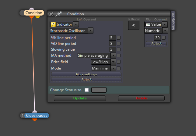
Task: Click the input connector atop Close trades
Action: [x=35, y=112]
